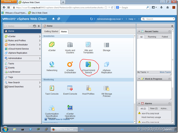
Task: Open Customization Specification Manager icon
Action: (52, 108)
